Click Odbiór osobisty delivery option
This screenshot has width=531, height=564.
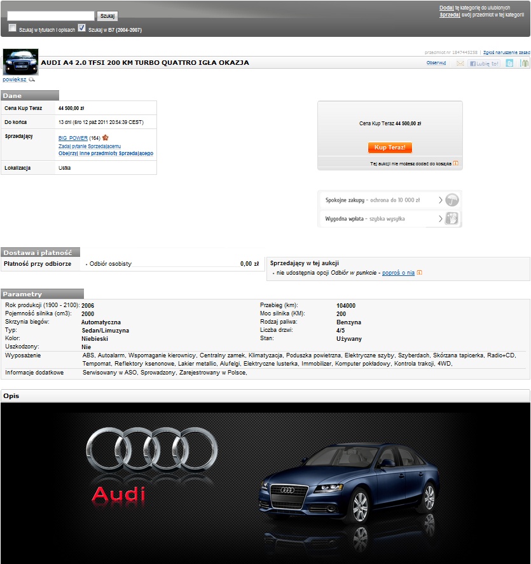[x=111, y=264]
